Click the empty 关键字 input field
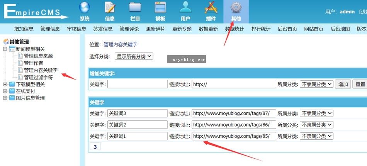 (137, 84)
